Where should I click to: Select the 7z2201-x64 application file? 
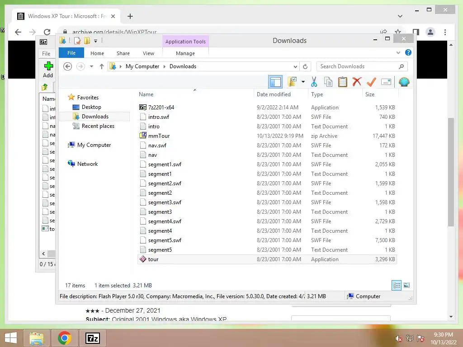click(267, 108)
